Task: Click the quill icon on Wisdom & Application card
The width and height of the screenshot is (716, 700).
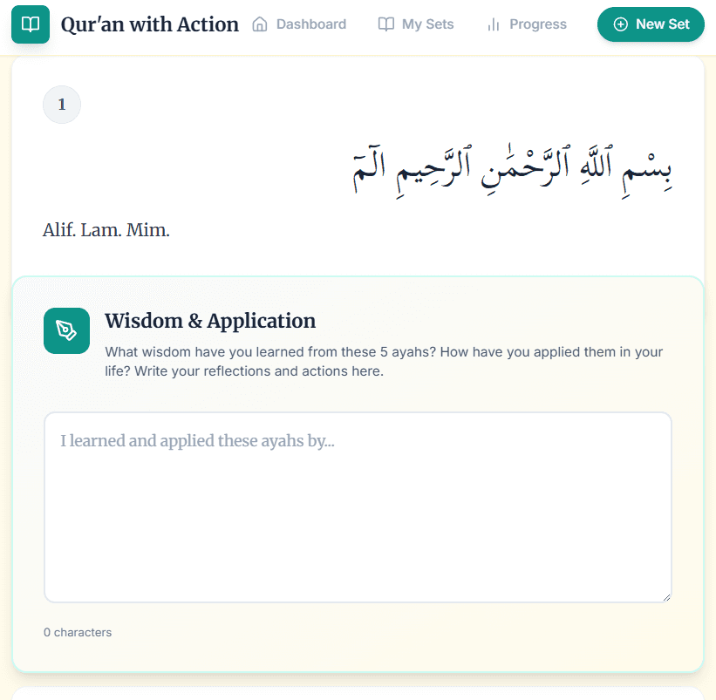Action: coord(66,331)
